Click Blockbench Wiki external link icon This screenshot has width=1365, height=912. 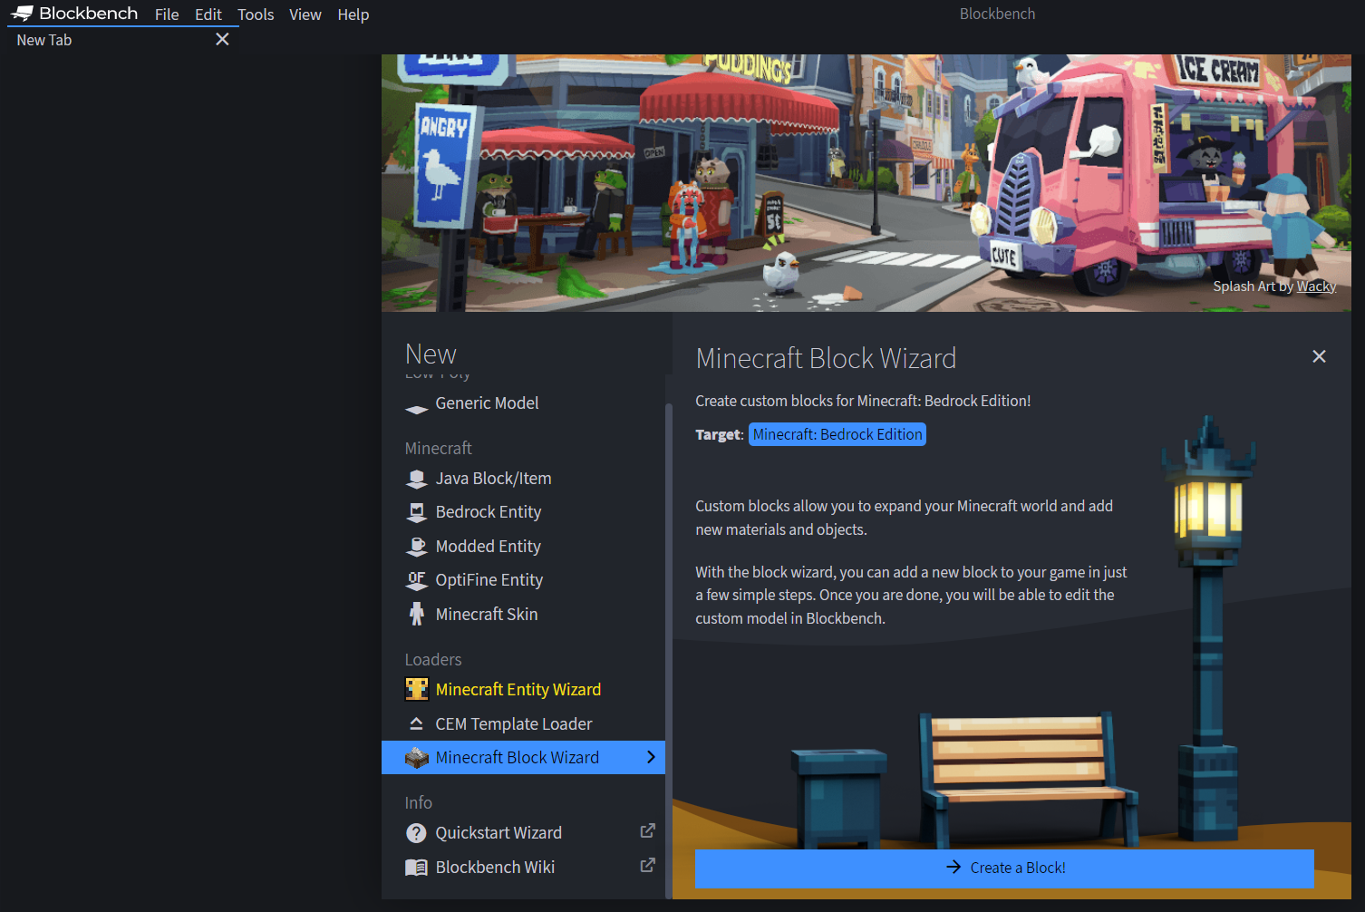pos(647,866)
